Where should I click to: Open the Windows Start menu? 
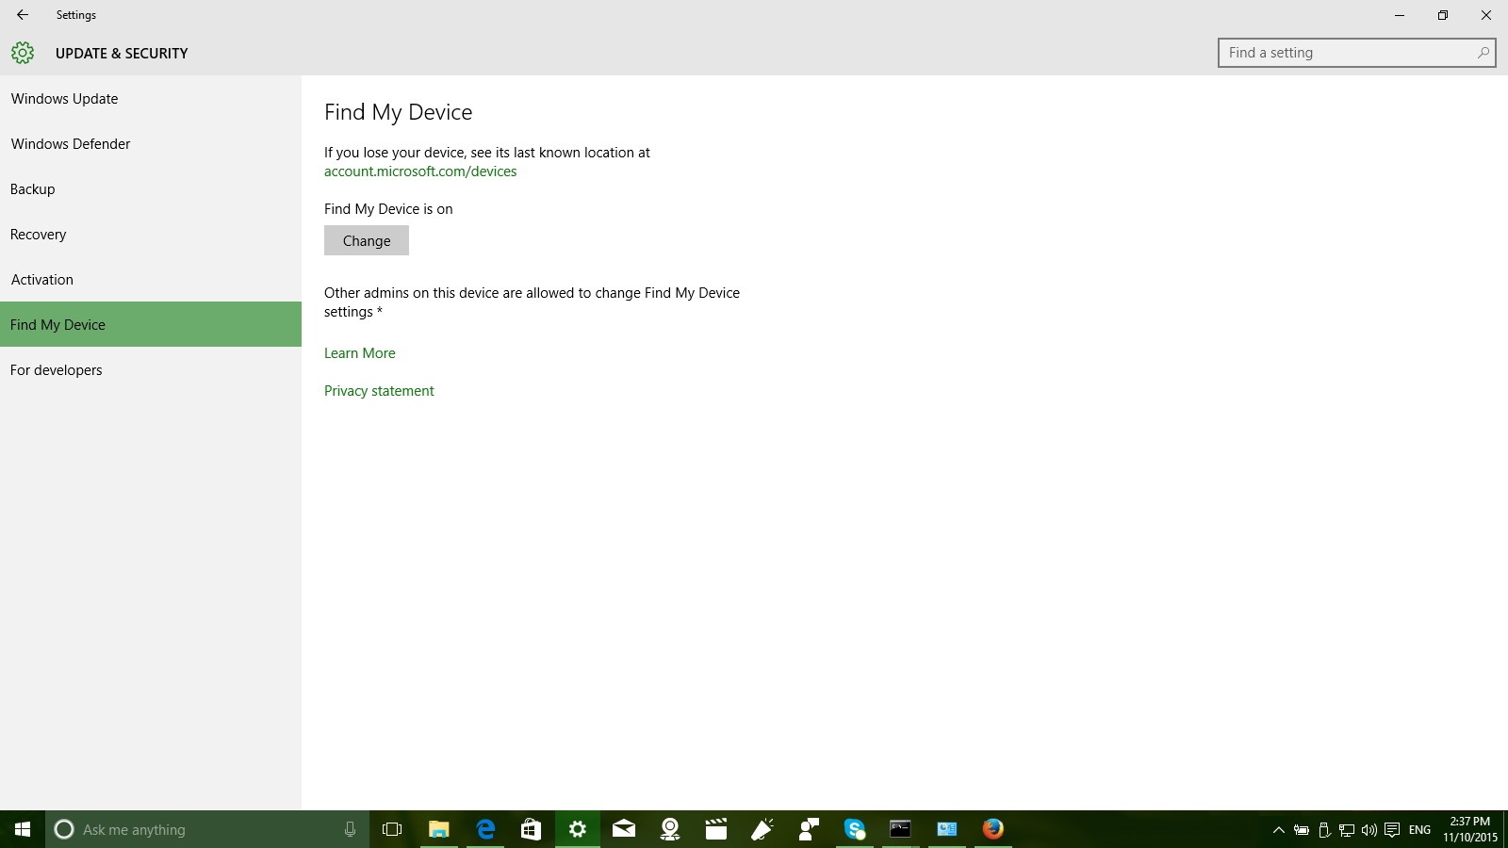(x=23, y=829)
